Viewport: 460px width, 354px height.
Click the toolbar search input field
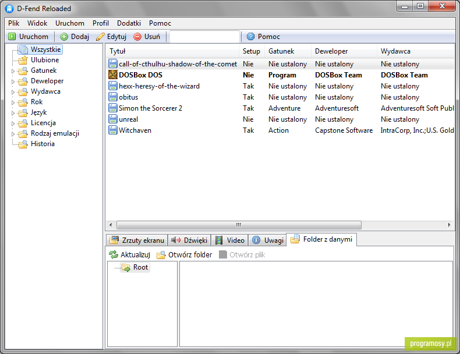tap(205, 37)
